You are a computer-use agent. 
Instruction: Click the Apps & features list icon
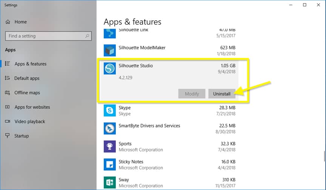tap(7, 64)
